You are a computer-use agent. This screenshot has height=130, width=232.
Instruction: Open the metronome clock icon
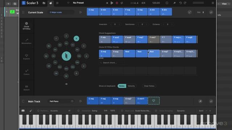(167, 3)
